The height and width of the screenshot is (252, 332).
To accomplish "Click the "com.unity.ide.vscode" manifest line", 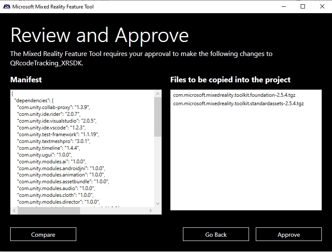I will (51, 127).
